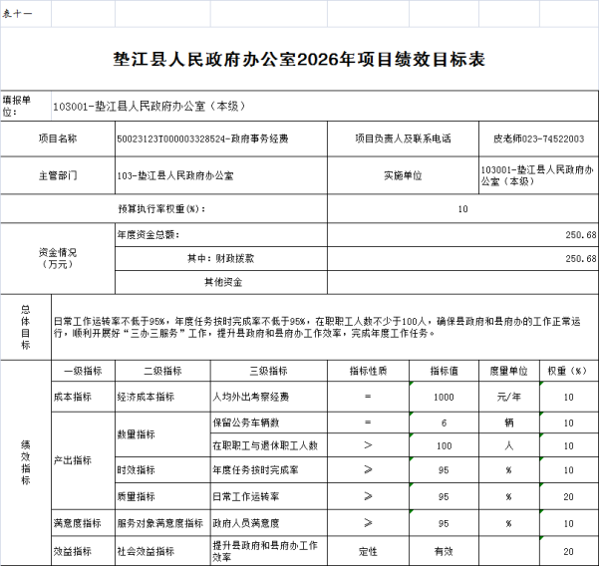Select the 项目负责人及联系电话 cell
Screen dimensions: 600x566
(x=403, y=139)
